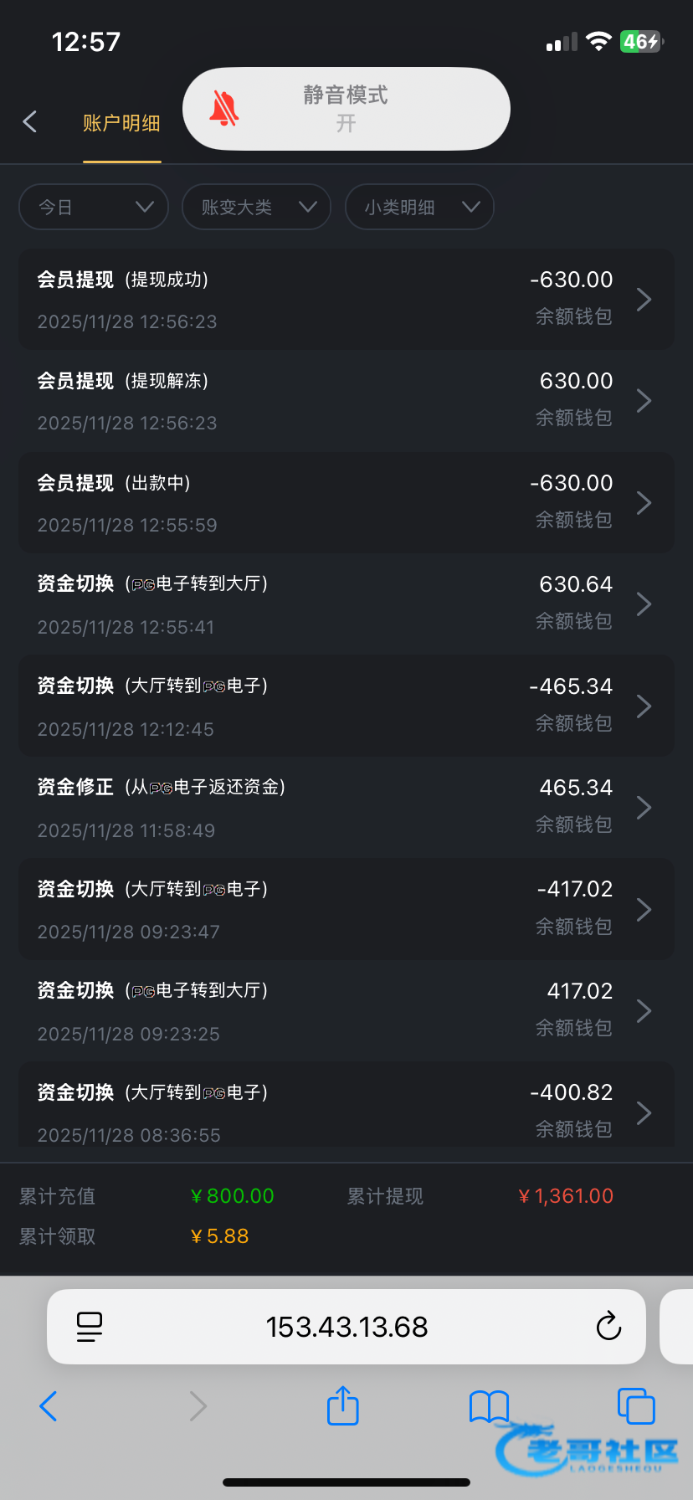Screen dimensions: 693x1500
Task: Open the 资金修正 465.34 refund entry
Action: coord(346,808)
